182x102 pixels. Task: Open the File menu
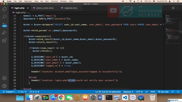(x=15, y=1)
